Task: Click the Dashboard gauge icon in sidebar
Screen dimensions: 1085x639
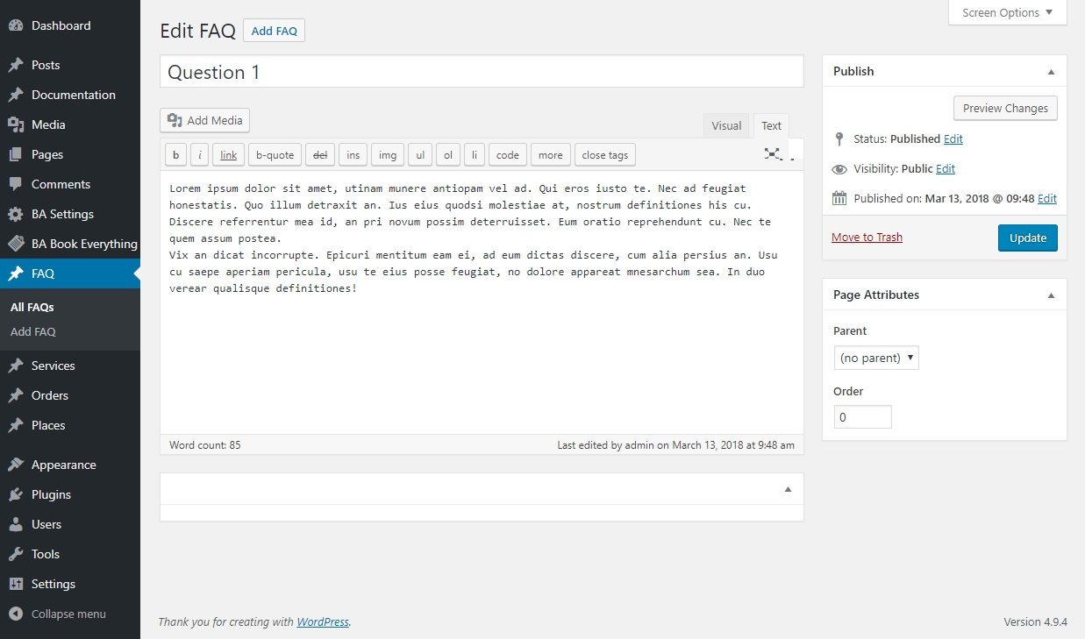Action: coord(16,26)
